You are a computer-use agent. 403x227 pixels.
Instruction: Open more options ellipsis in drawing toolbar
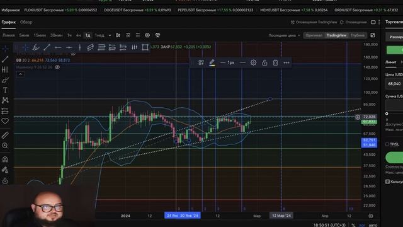coord(287,62)
